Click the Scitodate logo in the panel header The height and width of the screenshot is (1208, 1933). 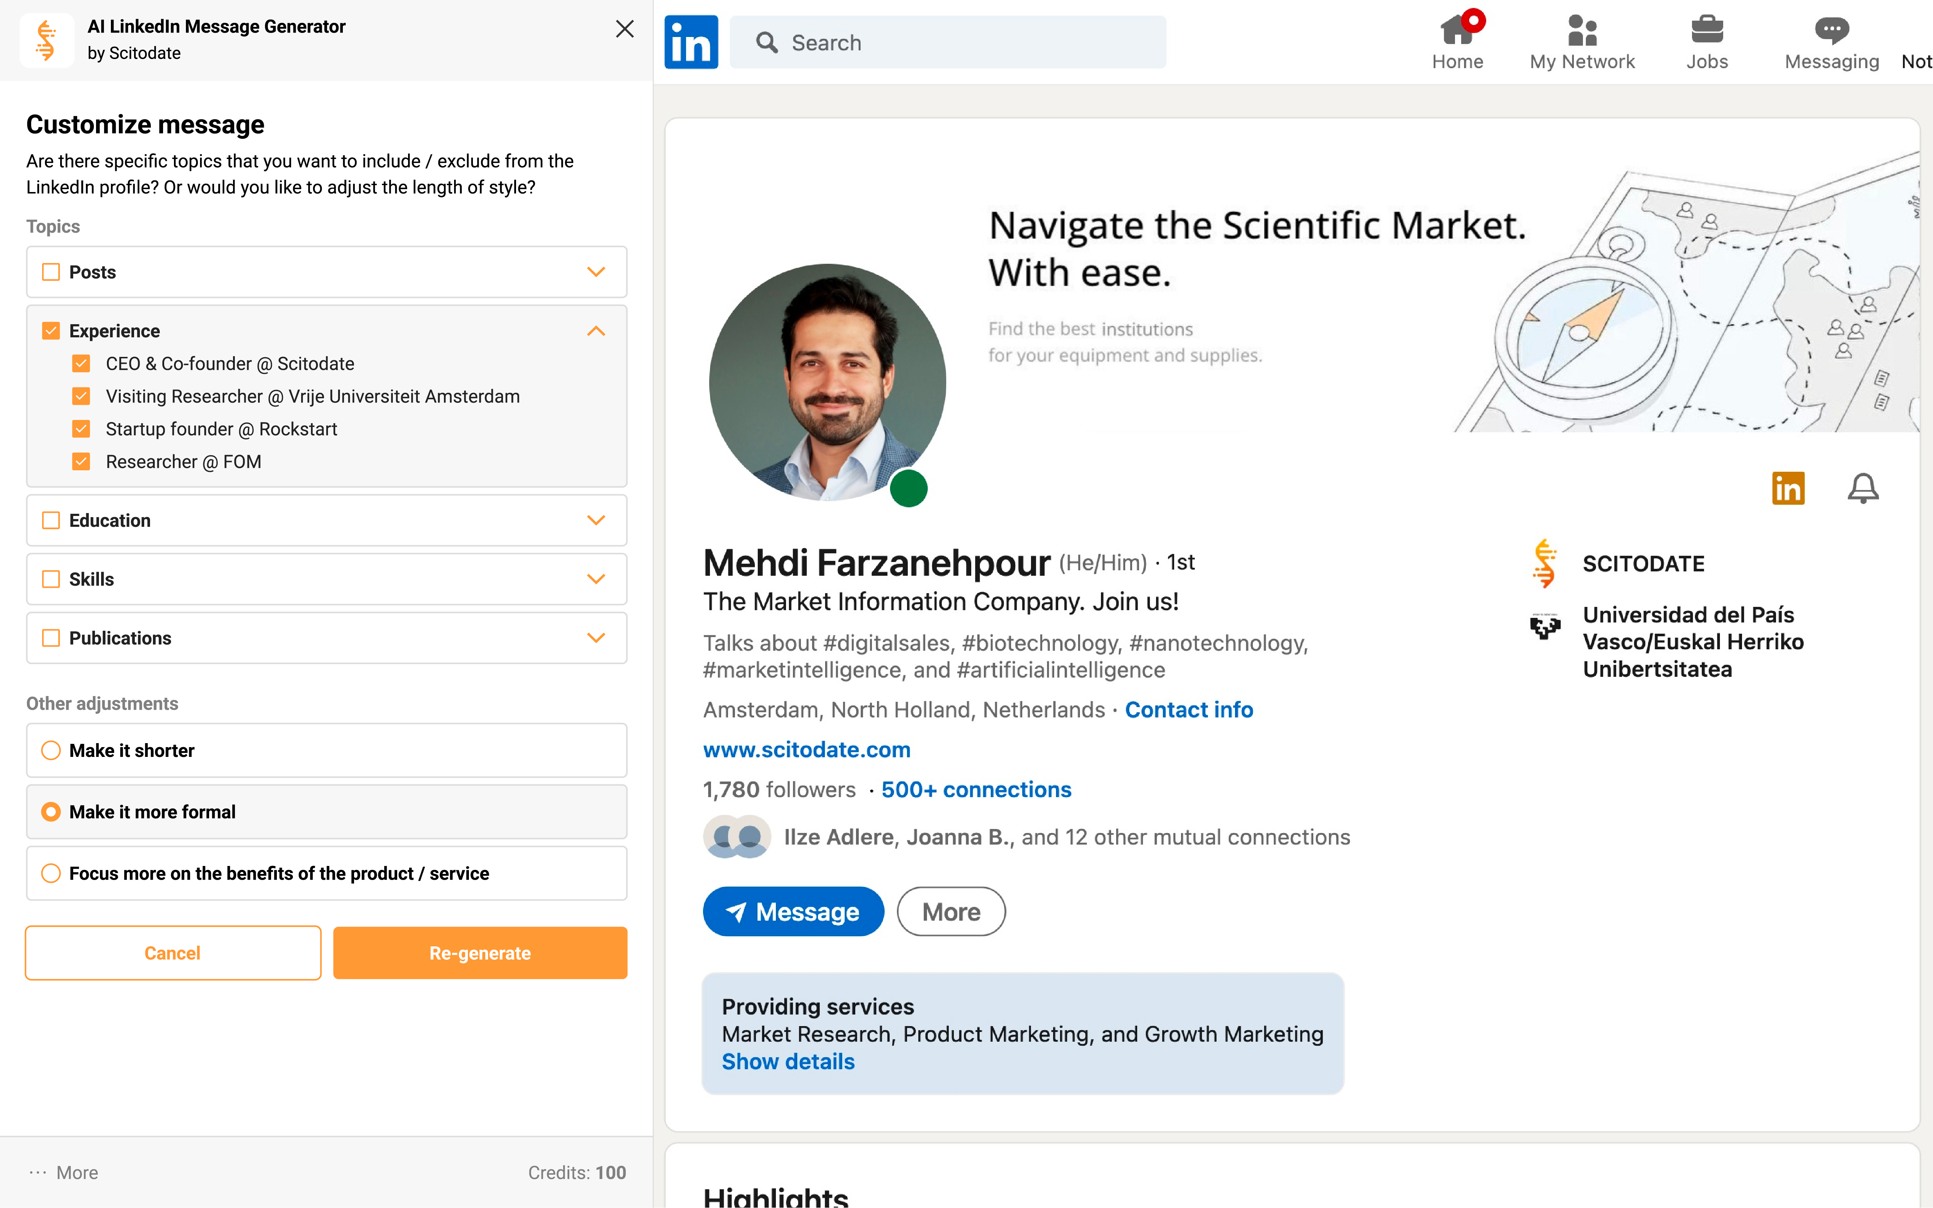click(46, 40)
